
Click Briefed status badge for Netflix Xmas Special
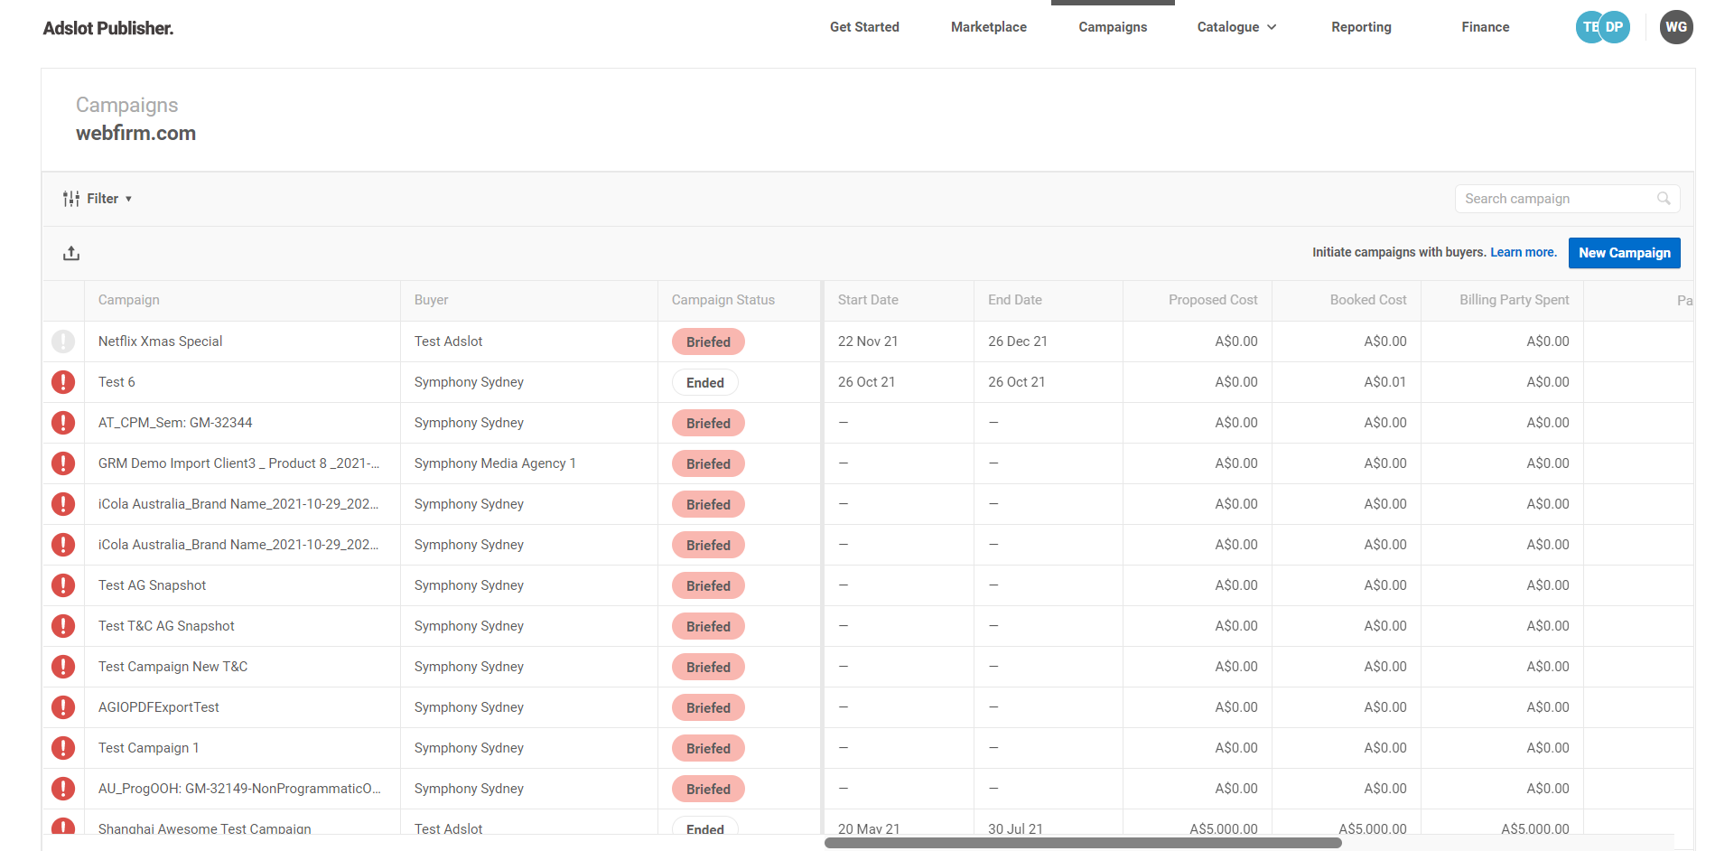(x=708, y=342)
